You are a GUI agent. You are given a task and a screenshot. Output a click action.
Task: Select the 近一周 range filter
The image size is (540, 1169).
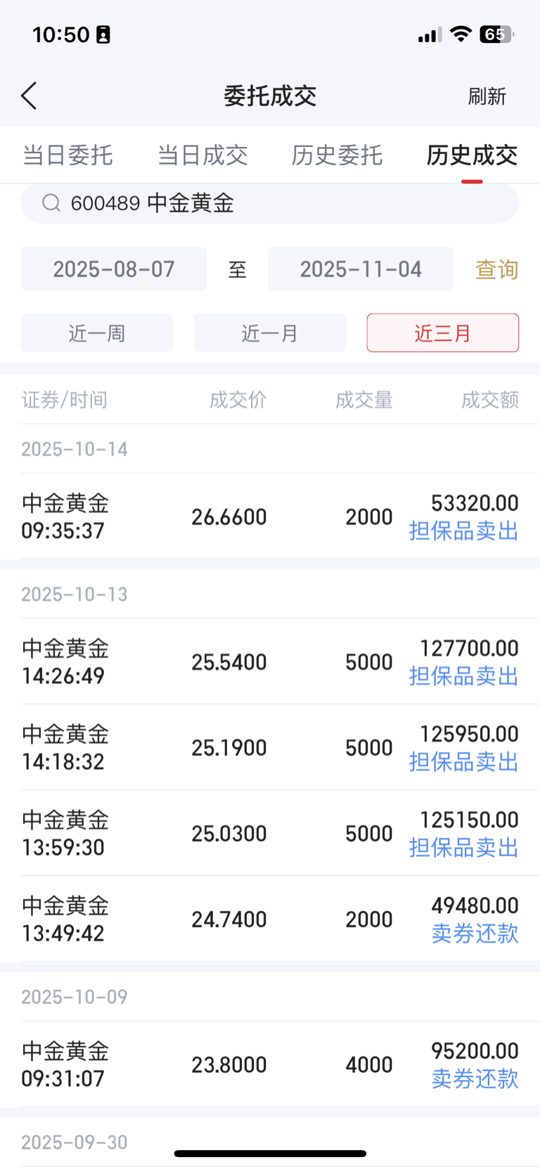(x=97, y=332)
